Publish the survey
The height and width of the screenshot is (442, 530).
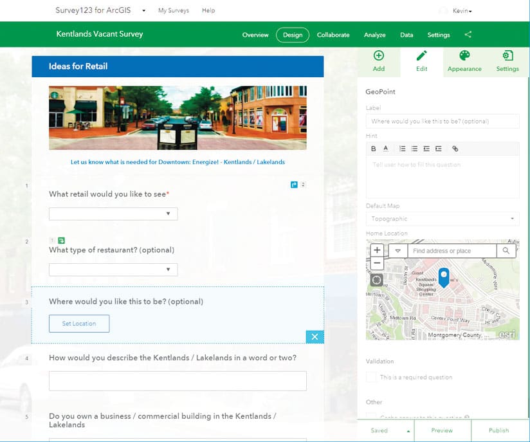498,430
